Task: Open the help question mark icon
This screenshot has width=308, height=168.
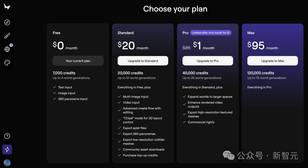Action: coord(7,136)
